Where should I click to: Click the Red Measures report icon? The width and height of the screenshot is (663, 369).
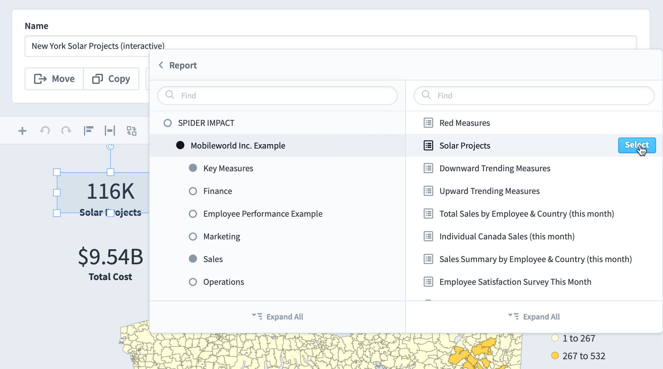click(428, 123)
